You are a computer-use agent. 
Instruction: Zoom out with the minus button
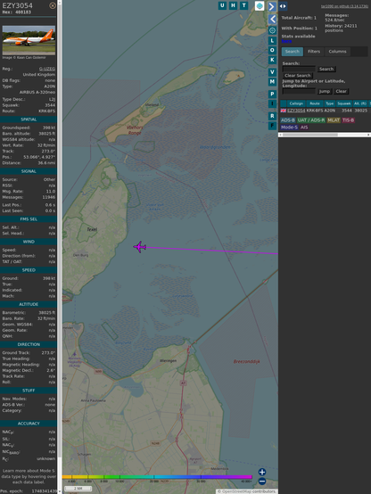point(262,482)
